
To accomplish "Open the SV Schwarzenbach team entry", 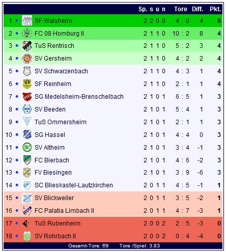I will point(61,71).
